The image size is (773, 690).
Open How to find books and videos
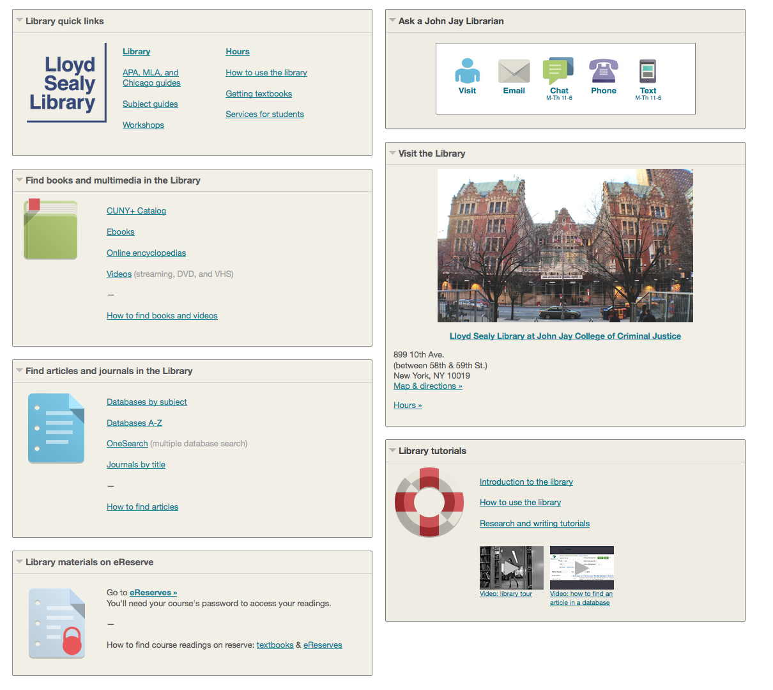(162, 315)
